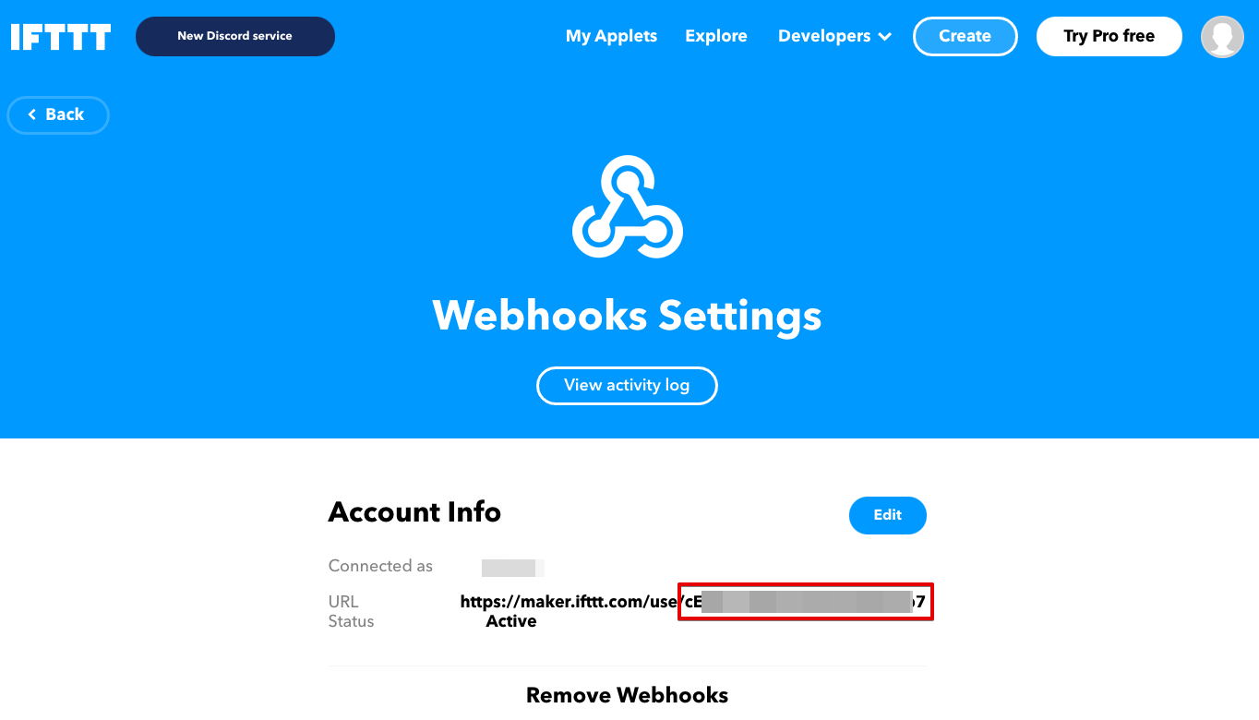This screenshot has width=1259, height=720.
Task: Click the Connected as username
Action: pyautogui.click(x=512, y=567)
